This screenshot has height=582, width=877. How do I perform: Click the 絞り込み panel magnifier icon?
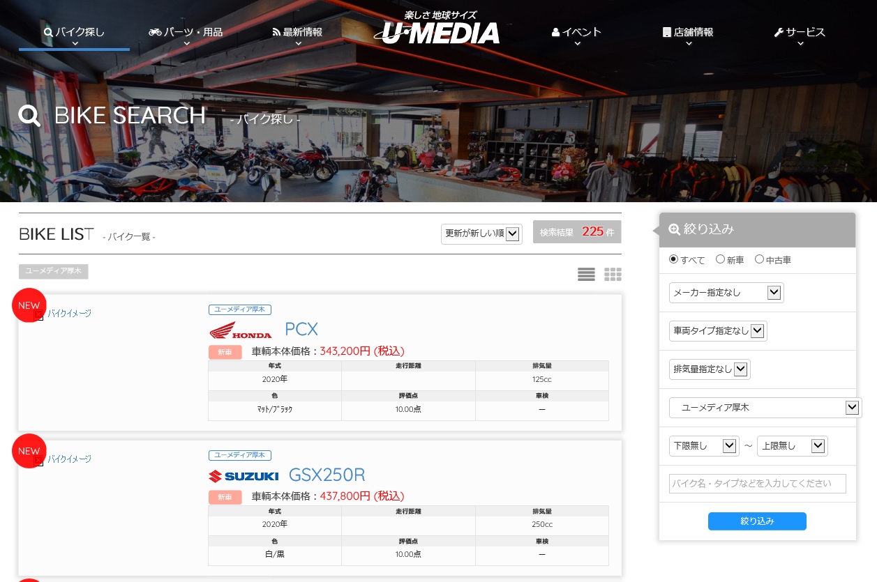tap(674, 229)
